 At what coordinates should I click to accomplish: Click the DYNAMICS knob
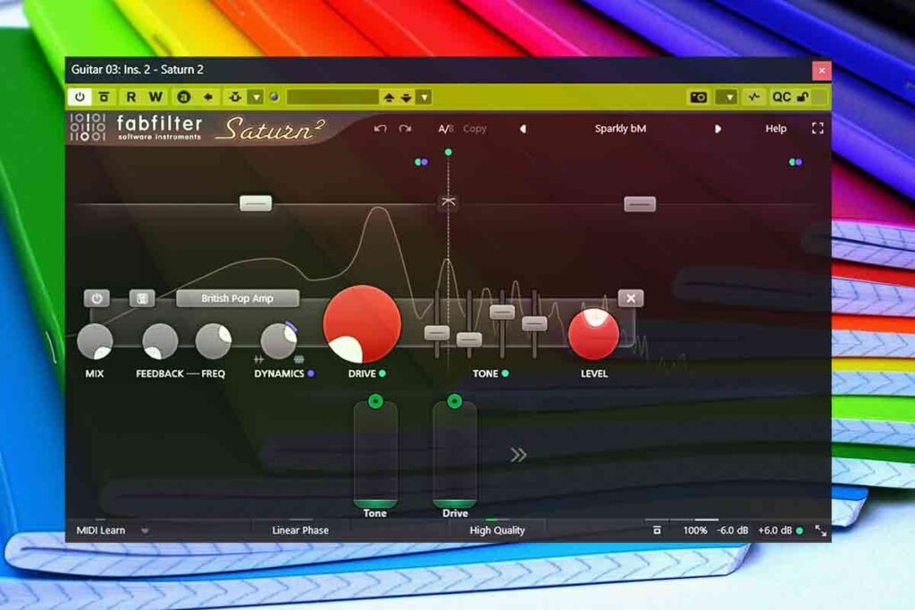[x=279, y=341]
